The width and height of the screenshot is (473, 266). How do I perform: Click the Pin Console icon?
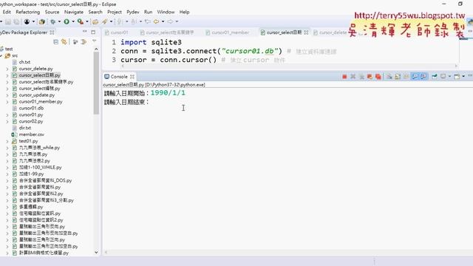coord(435,77)
